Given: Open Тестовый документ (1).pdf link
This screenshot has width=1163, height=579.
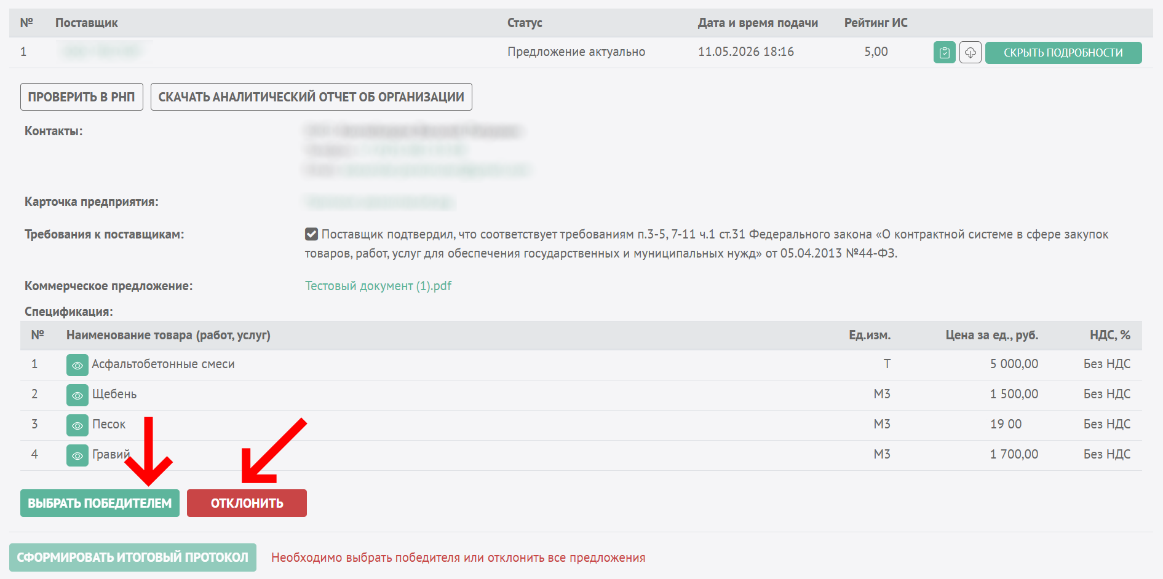Looking at the screenshot, I should pos(378,286).
